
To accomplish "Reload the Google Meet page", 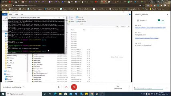I will tap(10, 6).
